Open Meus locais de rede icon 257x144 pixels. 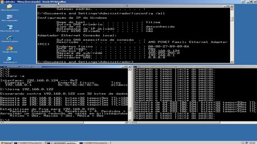10,28
